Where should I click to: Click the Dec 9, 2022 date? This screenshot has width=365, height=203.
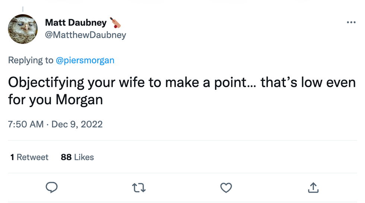point(77,124)
